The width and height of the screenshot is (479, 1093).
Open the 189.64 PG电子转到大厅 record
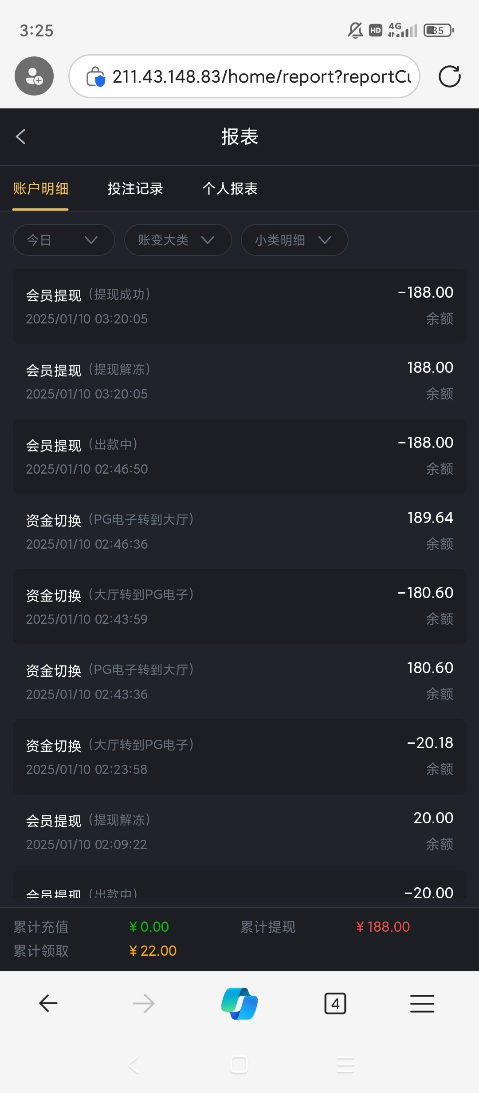(239, 531)
